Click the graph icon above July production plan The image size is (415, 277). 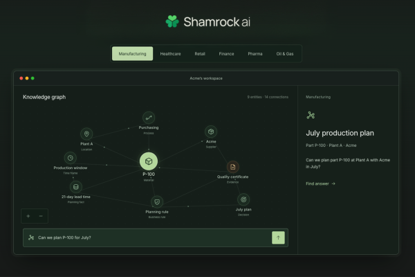click(311, 115)
